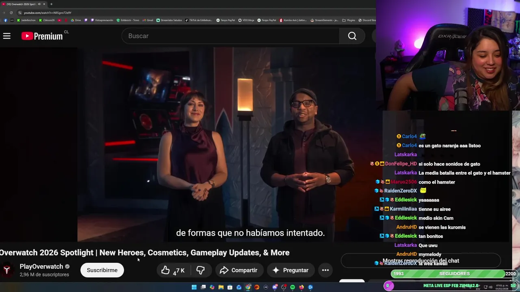Open the Windows Start menu

pyautogui.click(x=194, y=287)
